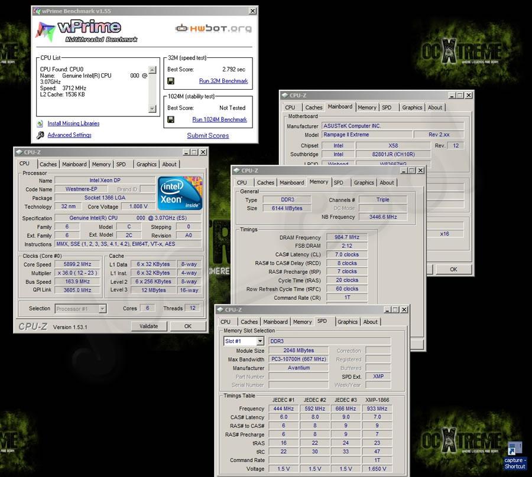
Task: Open the Slot #1 memory slot dropdown
Action: 260,341
